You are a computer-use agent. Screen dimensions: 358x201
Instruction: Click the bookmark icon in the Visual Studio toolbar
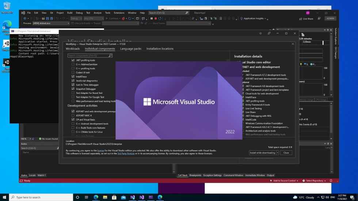[x=221, y=19]
